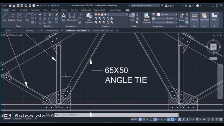Viewport: 224px width, 126px height.
Task: Toggle clean screen mode
Action: pos(217,119)
